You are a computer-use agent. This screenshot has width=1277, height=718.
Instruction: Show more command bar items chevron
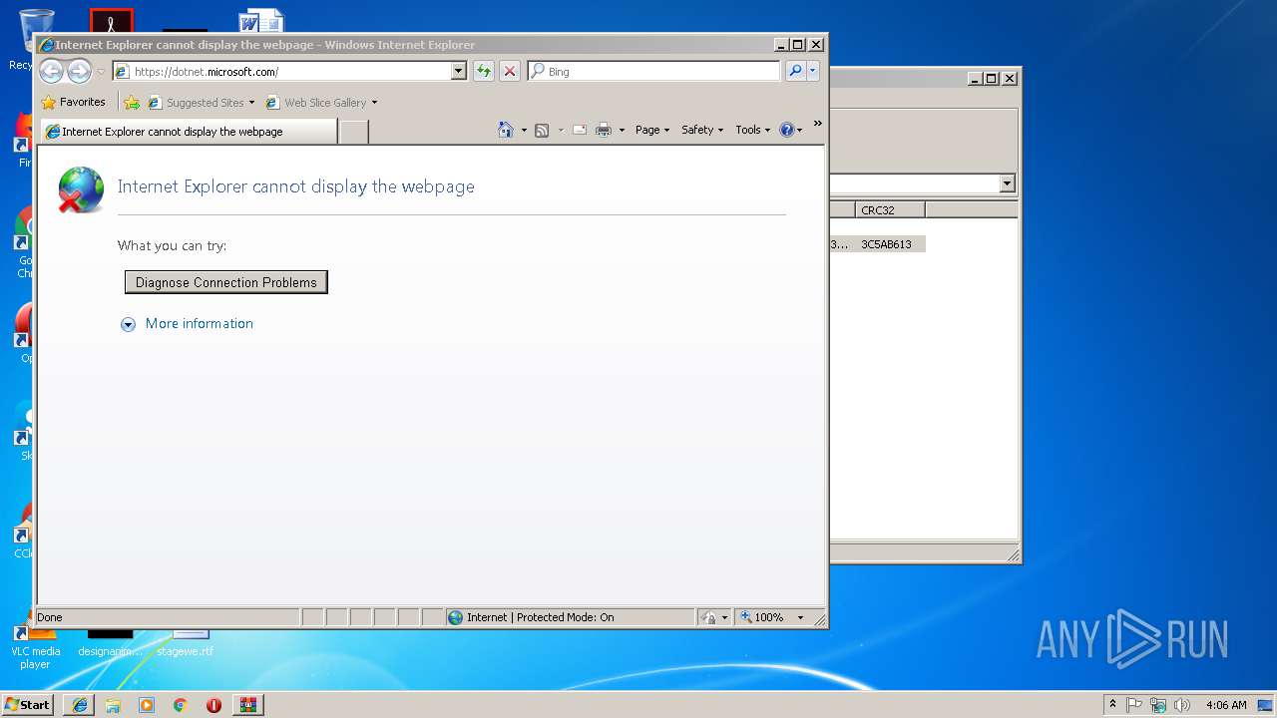(x=817, y=125)
